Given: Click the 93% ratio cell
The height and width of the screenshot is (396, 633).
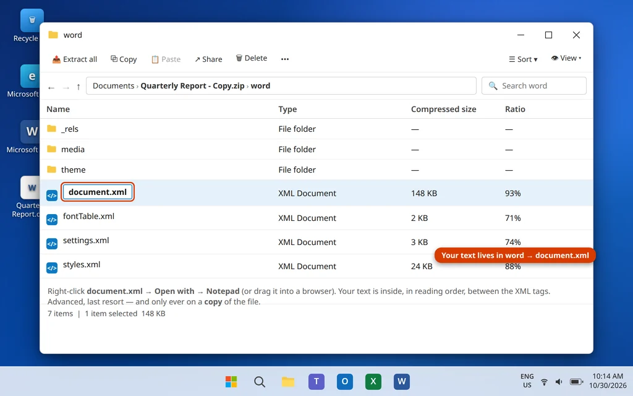Looking at the screenshot, I should pyautogui.click(x=512, y=193).
